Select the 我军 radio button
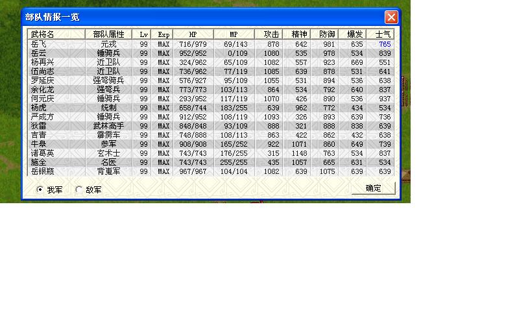Image resolution: width=530 pixels, height=309 pixels. click(40, 190)
